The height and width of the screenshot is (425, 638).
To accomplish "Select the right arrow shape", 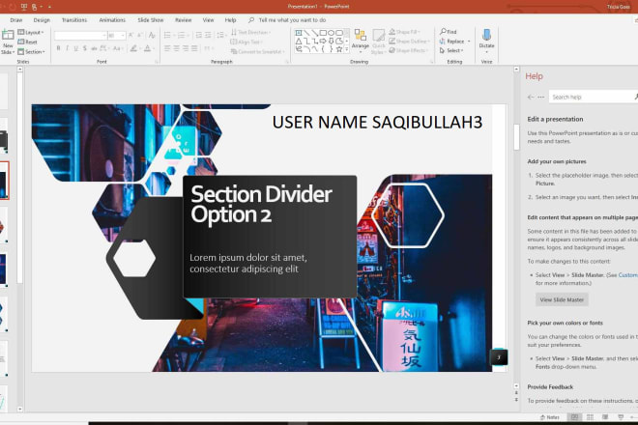I will coord(323,41).
